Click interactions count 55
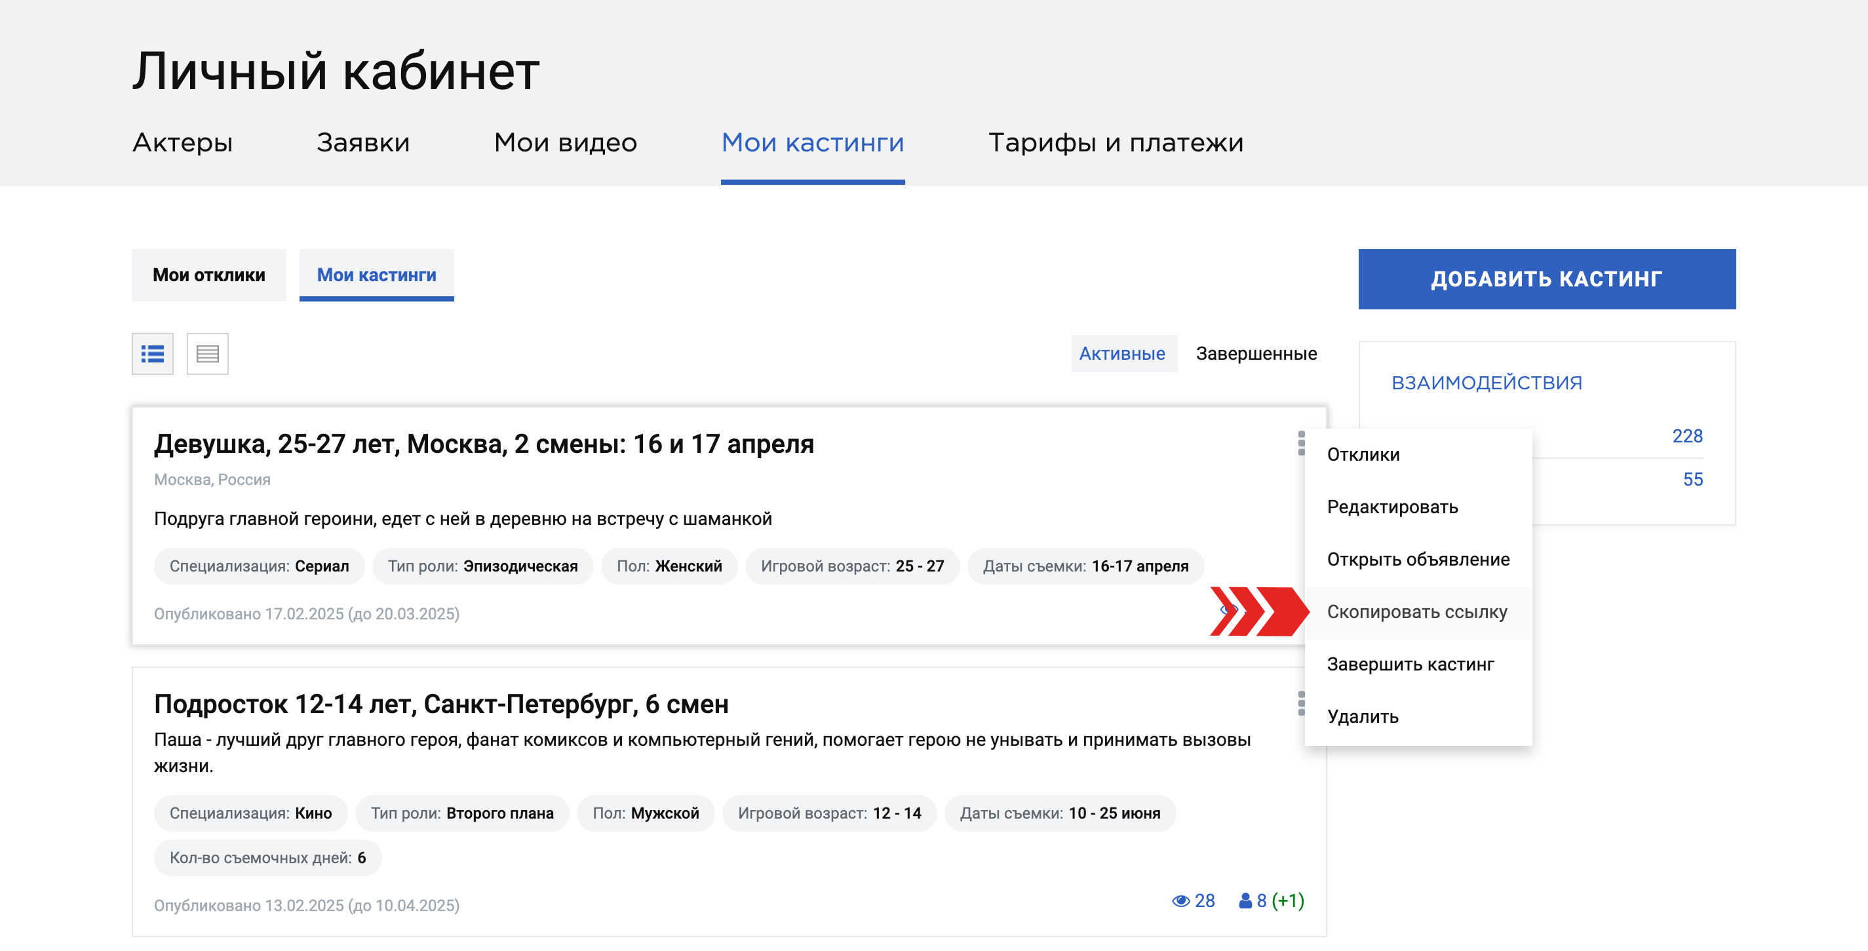The image size is (1868, 951). pos(1692,479)
